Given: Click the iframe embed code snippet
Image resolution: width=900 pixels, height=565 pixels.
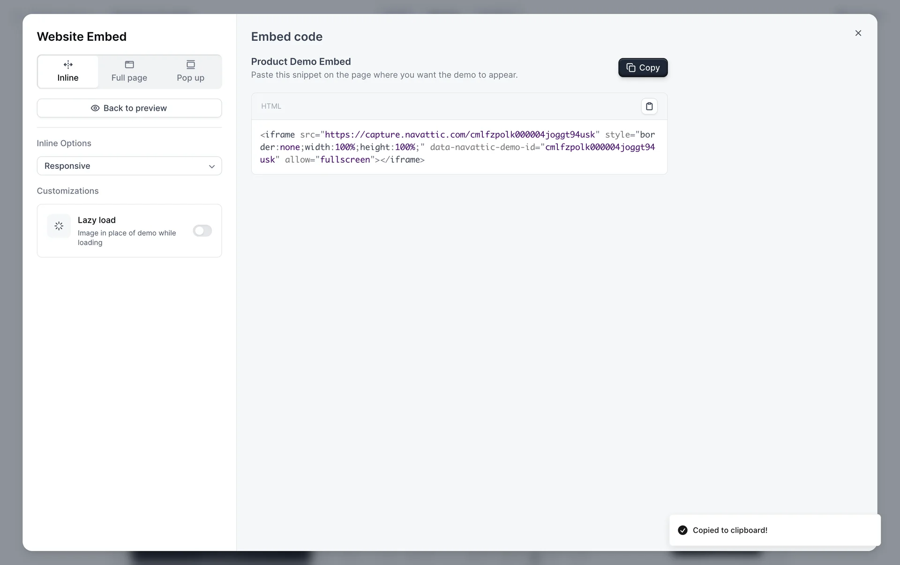Looking at the screenshot, I should tap(458, 147).
